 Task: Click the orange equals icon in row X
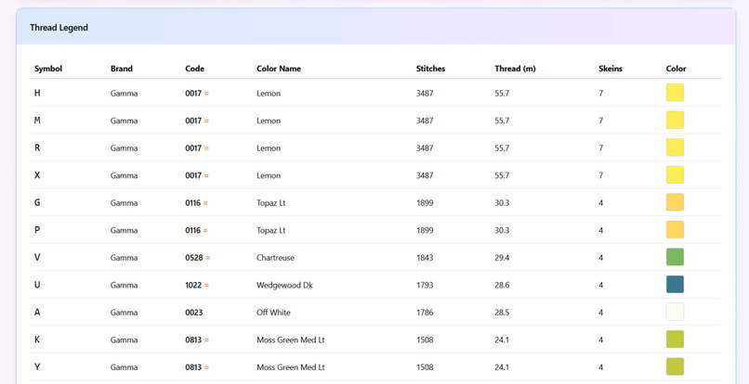206,175
